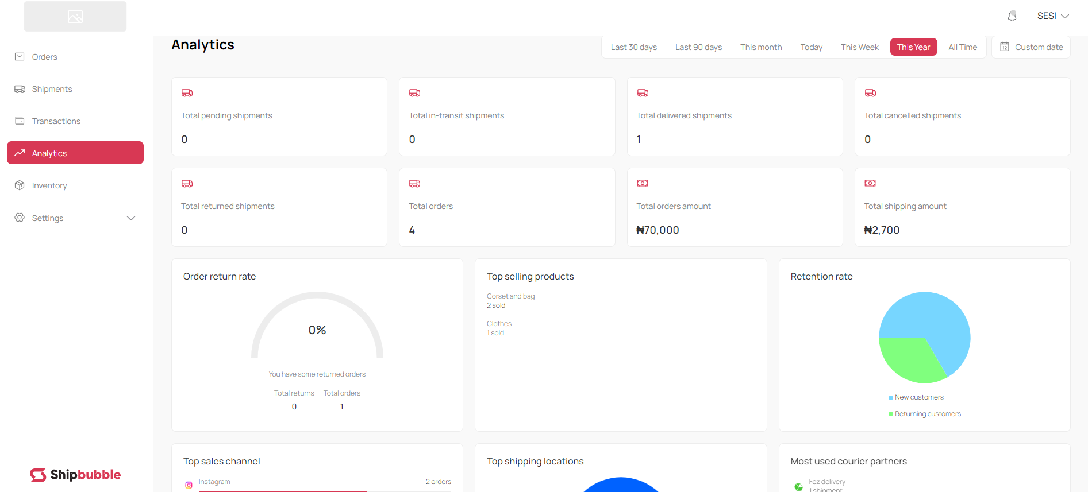Click the Total returns label in return rate card

point(294,393)
